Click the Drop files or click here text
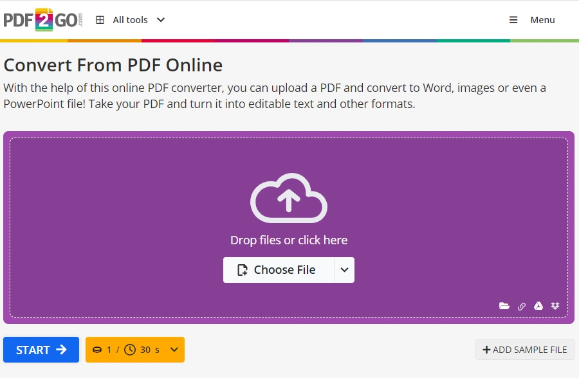The width and height of the screenshot is (579, 378). click(x=289, y=240)
